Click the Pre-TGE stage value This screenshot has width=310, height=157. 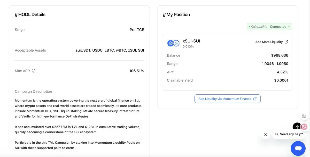pos(137,30)
